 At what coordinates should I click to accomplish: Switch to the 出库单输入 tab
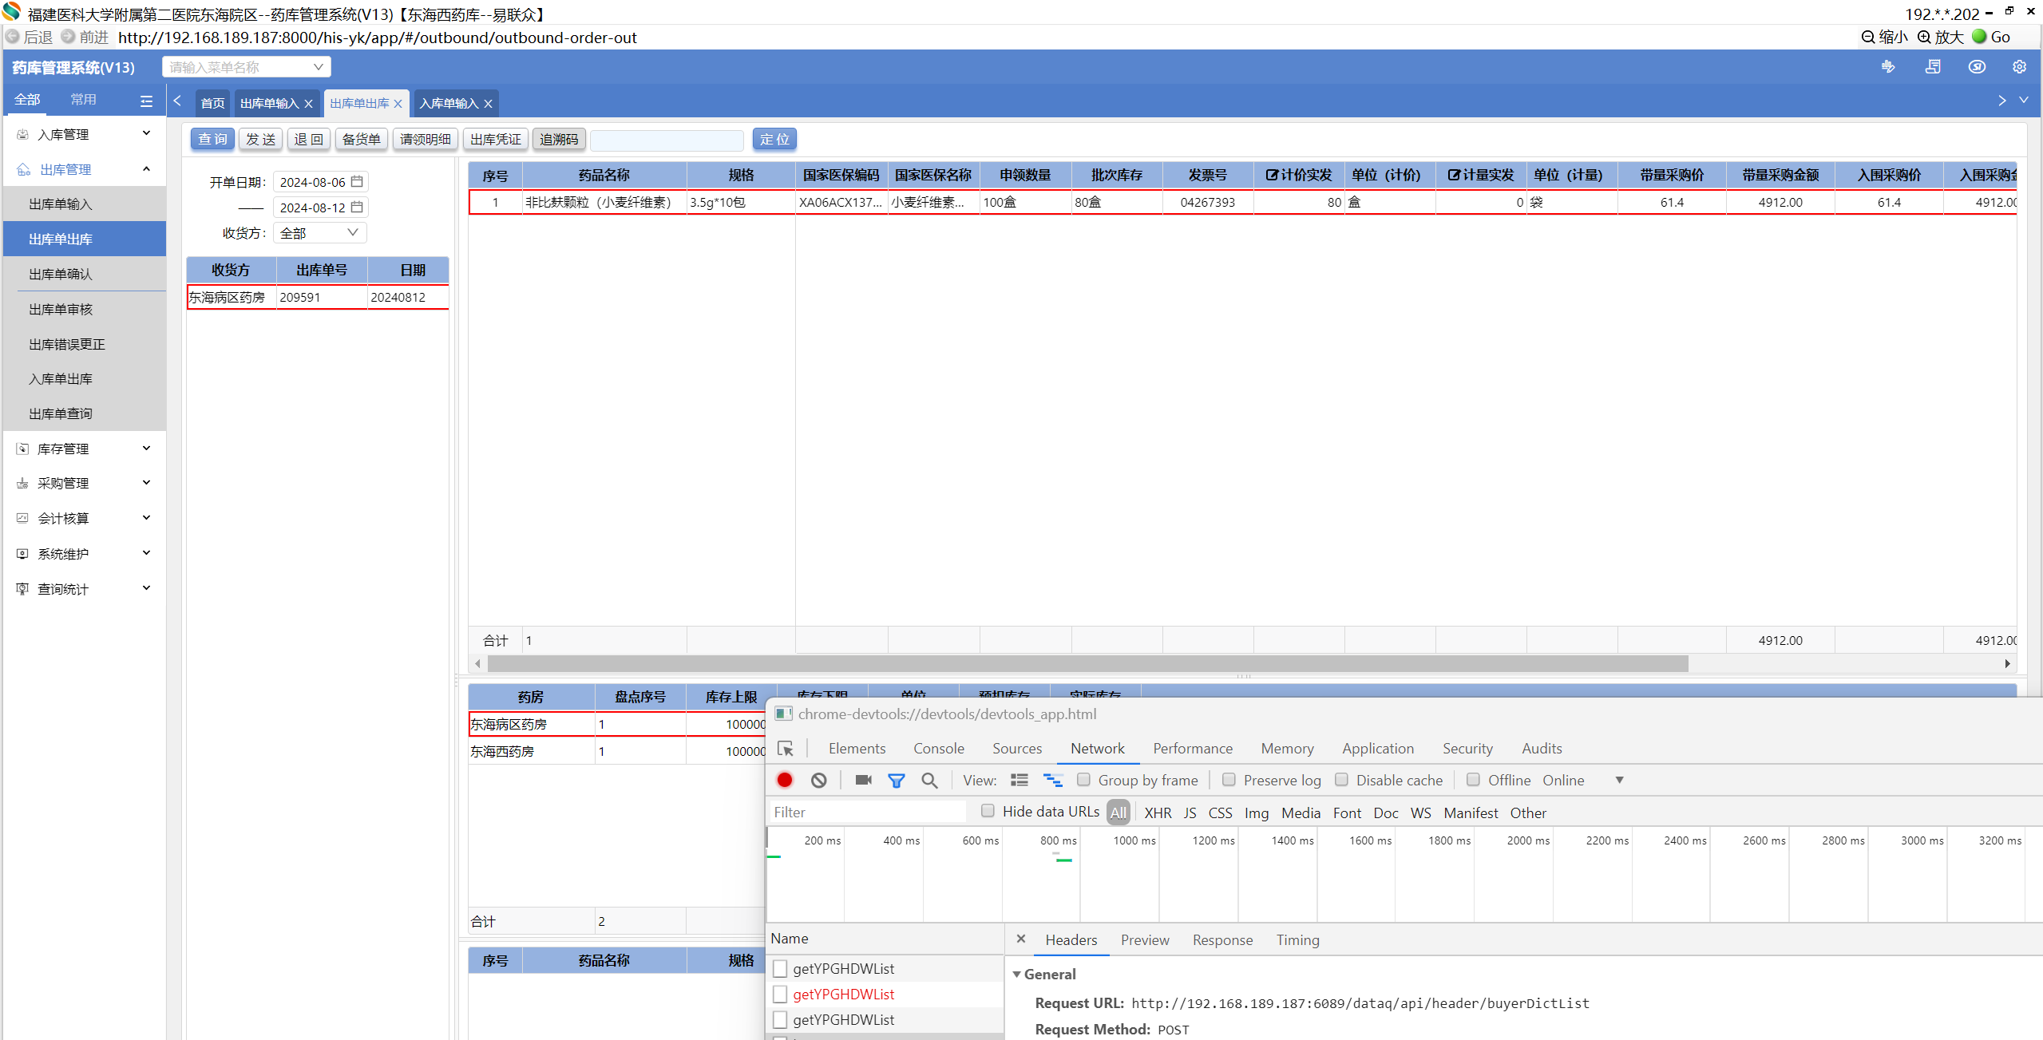270,104
